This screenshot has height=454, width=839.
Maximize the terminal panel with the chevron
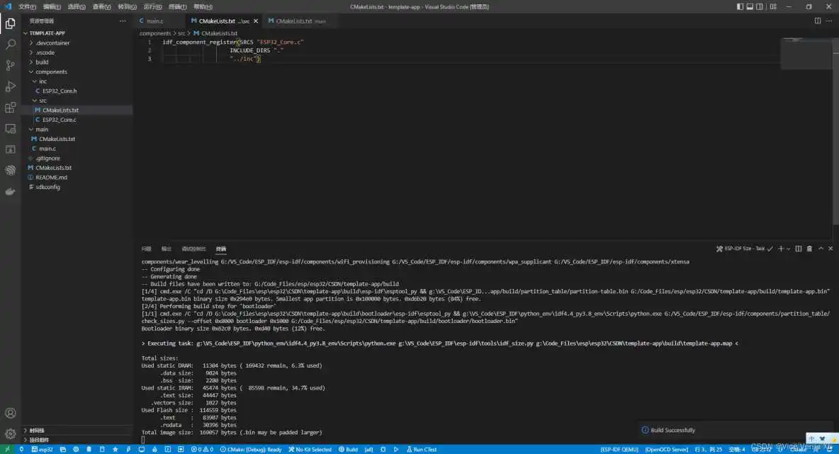coord(821,249)
